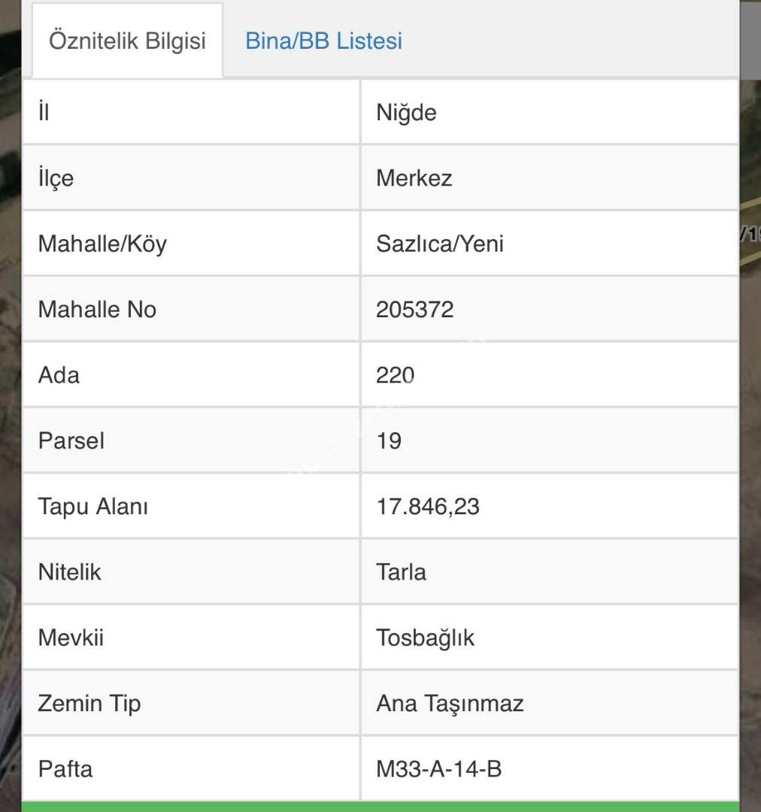Screen dimensions: 761x812
Task: Click the Merkez district value
Action: 414,178
